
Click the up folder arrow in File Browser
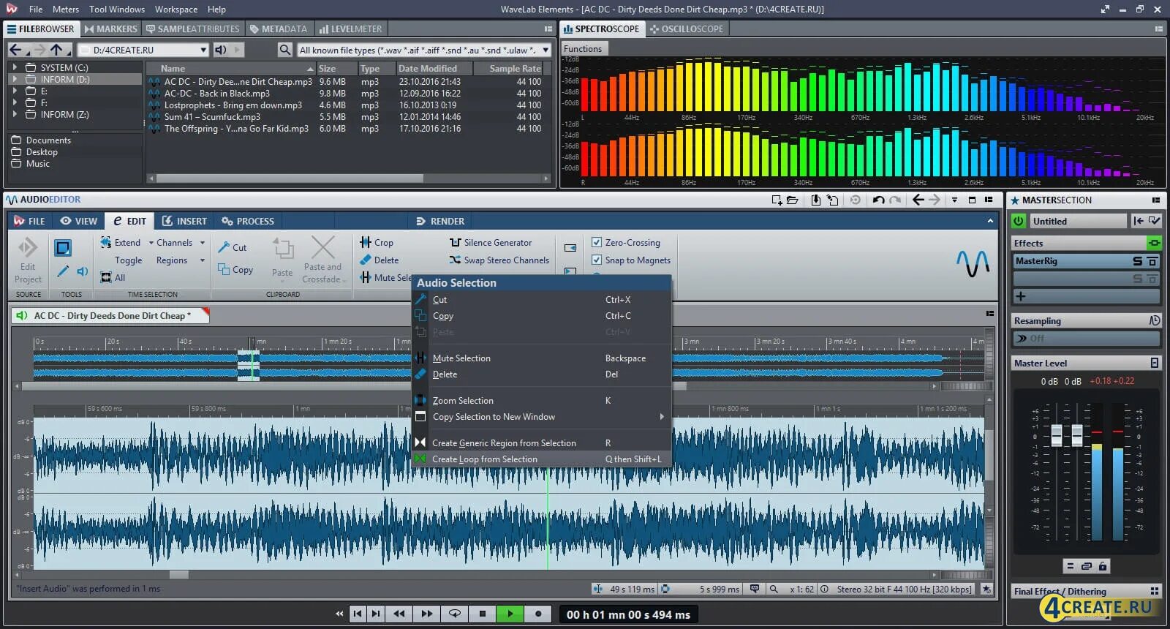coord(56,50)
